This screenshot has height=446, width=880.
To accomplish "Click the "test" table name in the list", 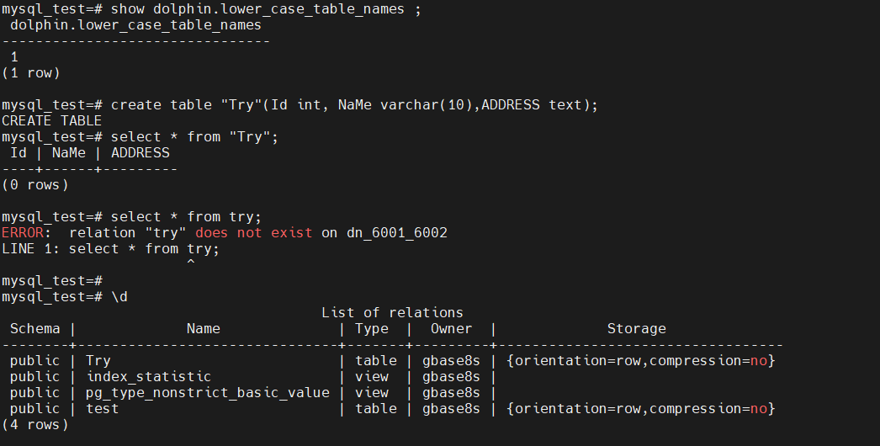I will point(103,409).
